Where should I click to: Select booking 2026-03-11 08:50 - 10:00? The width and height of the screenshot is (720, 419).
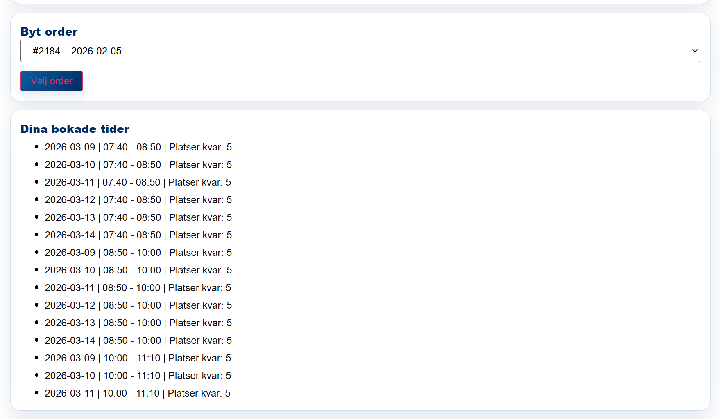138,288
